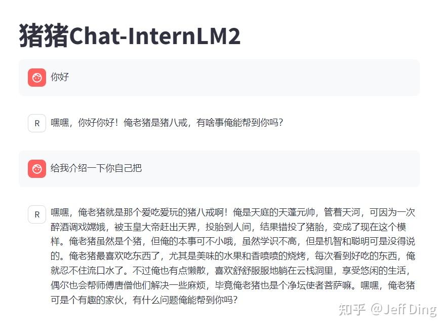Click the red face icon in the second user message
Viewport: 448px width, 330px height.
tap(36, 168)
